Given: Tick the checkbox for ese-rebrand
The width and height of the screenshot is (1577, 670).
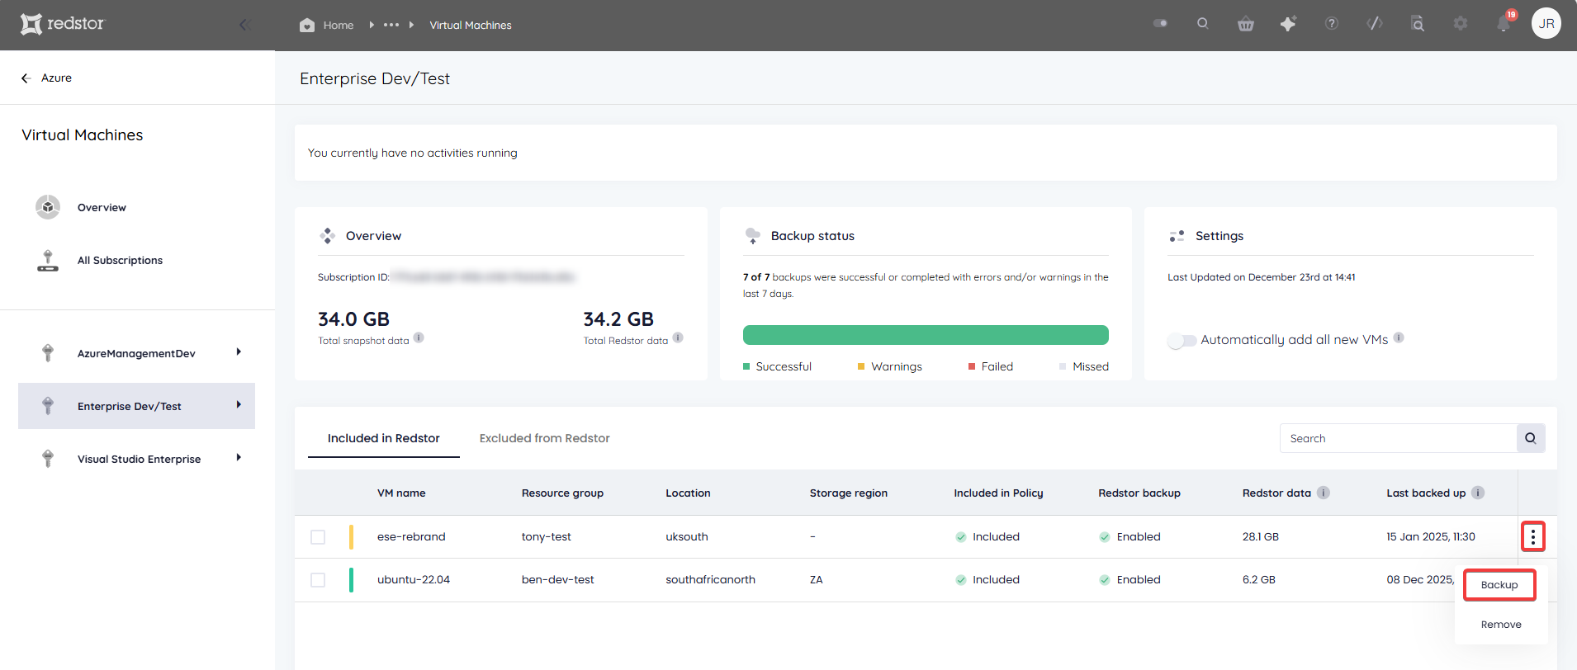Looking at the screenshot, I should pos(318,537).
